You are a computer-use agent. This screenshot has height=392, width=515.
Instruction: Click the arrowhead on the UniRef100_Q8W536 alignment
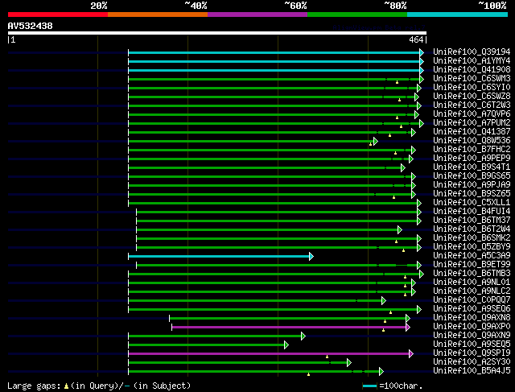[375, 141]
